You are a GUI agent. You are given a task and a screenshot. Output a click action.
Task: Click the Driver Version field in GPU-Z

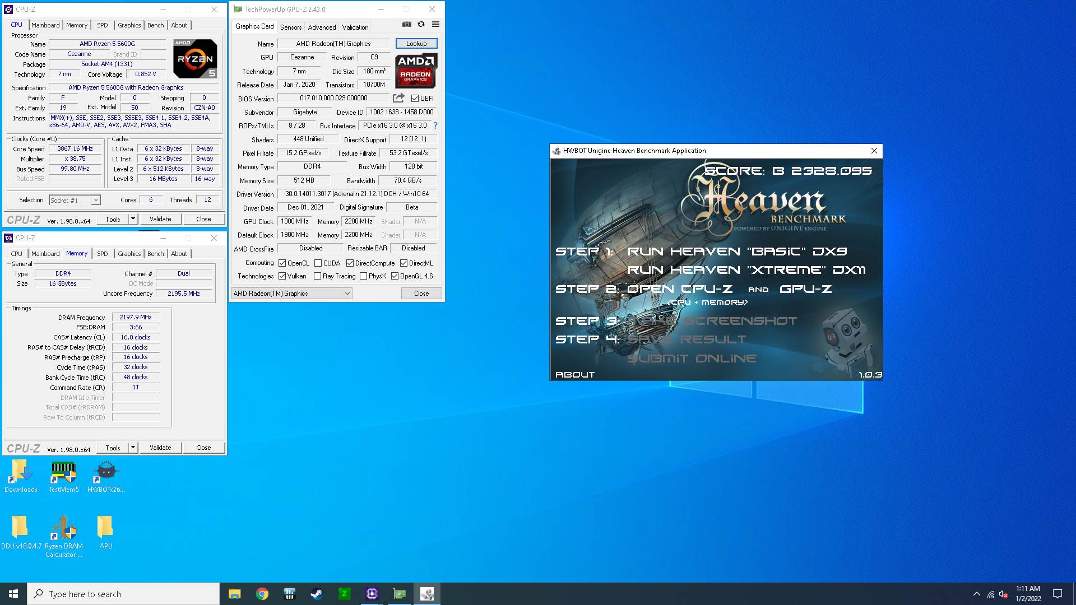(357, 194)
